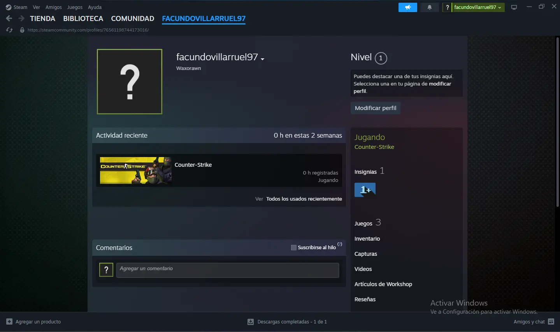Viewport: 560px width, 332px height.
Task: Click the Counter-Strike title in recent activity
Action: tap(193, 165)
